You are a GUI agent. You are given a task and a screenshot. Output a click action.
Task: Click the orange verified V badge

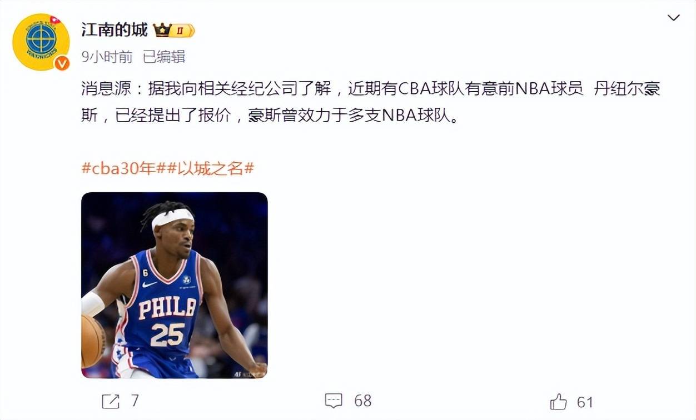click(62, 63)
